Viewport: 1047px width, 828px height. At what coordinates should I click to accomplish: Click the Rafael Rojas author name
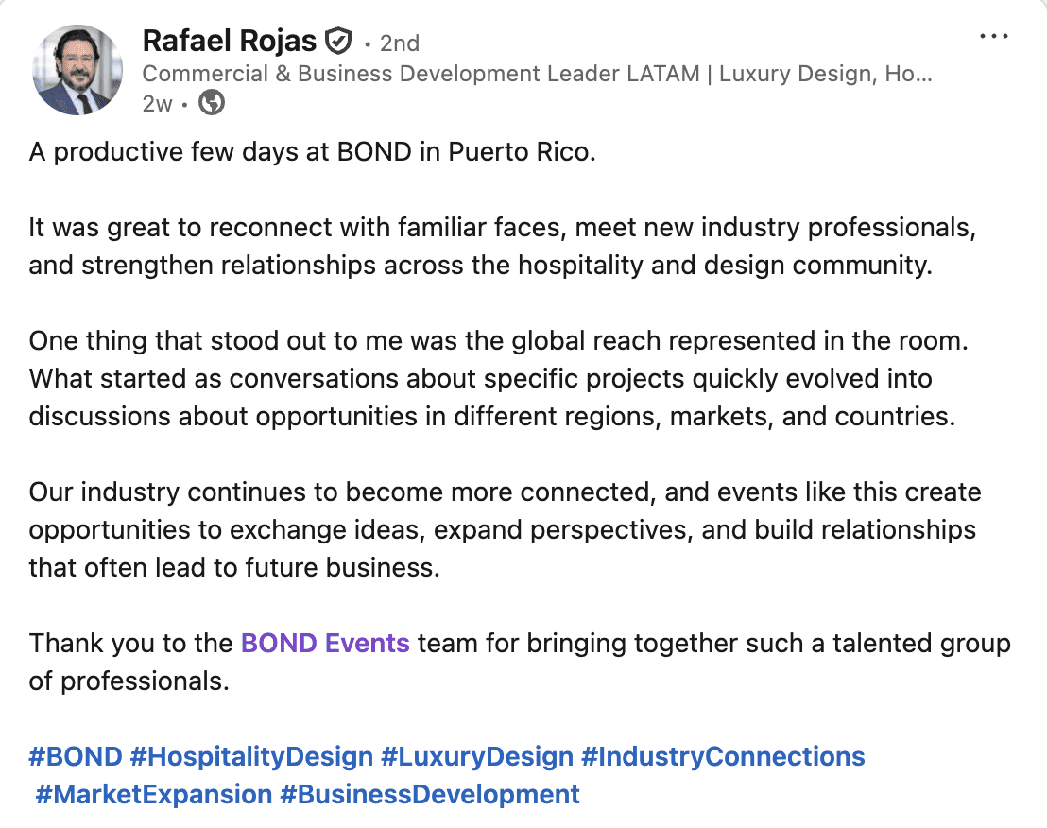click(x=229, y=42)
